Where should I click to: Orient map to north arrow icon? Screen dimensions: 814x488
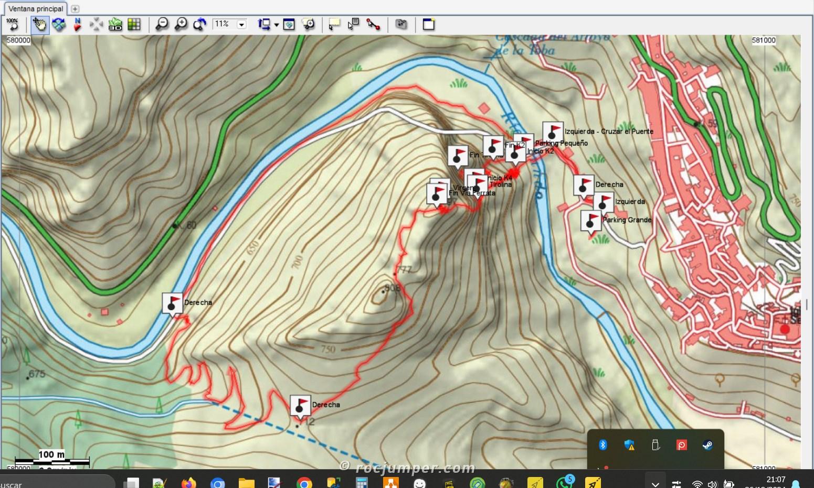pyautogui.click(x=78, y=24)
